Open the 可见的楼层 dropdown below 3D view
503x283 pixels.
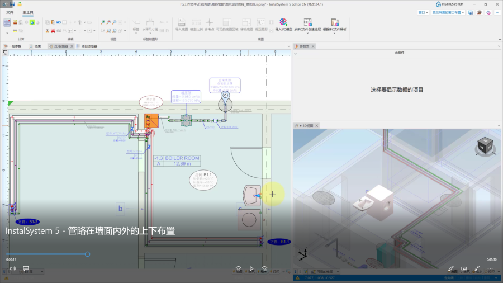(326, 272)
